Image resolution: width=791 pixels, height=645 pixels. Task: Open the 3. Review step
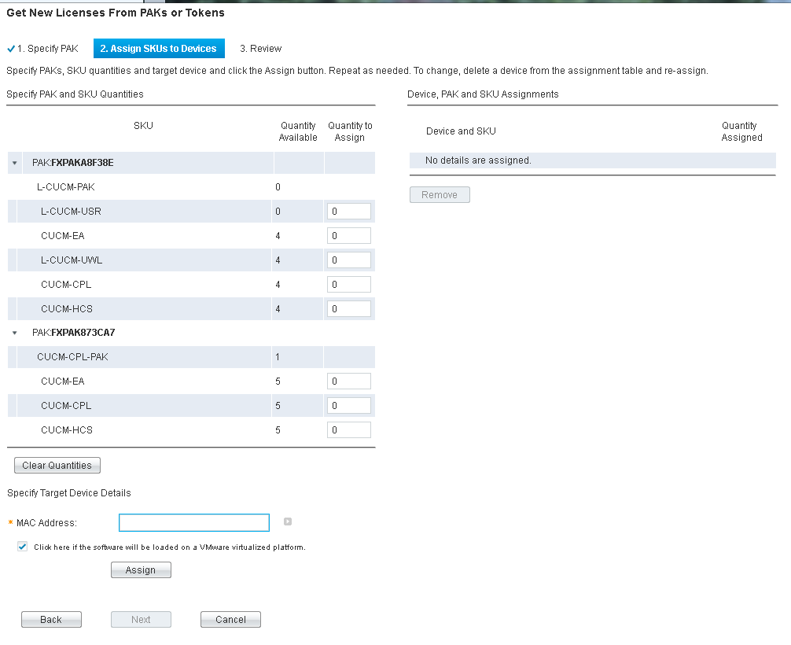pos(261,49)
